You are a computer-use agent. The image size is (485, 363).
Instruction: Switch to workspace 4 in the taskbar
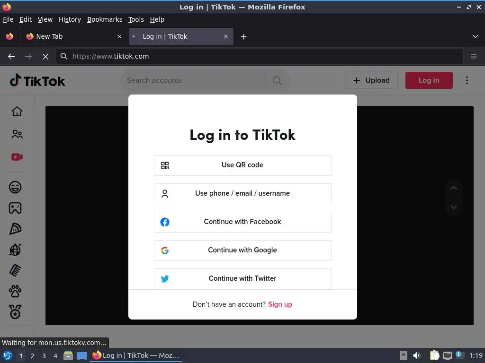55,356
